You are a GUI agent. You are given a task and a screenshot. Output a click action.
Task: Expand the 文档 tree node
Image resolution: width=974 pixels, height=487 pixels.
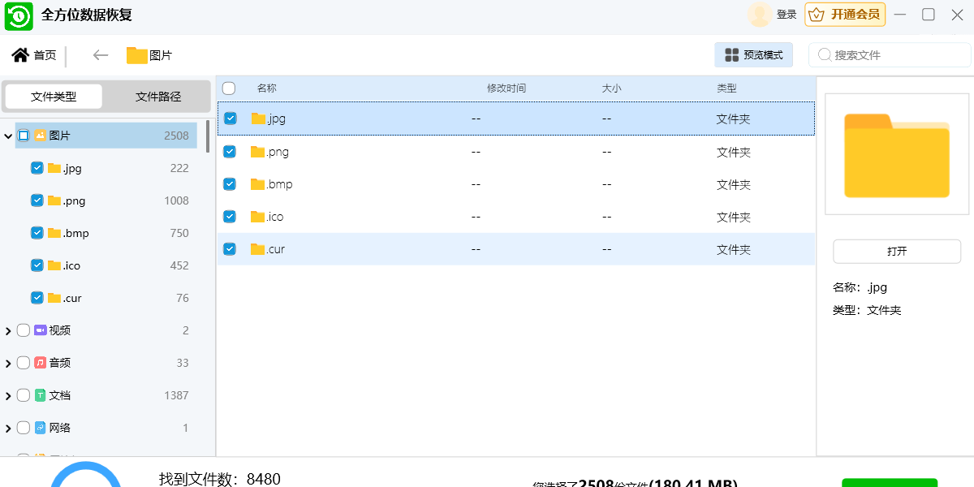pyautogui.click(x=8, y=395)
